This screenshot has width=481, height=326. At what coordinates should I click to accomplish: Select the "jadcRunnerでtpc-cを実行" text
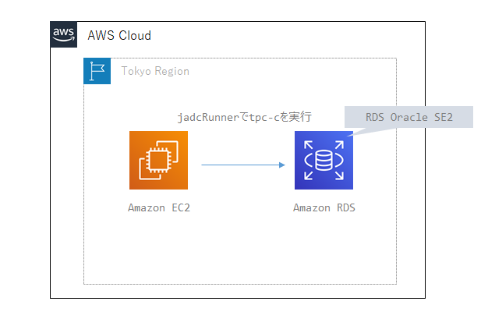pos(244,117)
